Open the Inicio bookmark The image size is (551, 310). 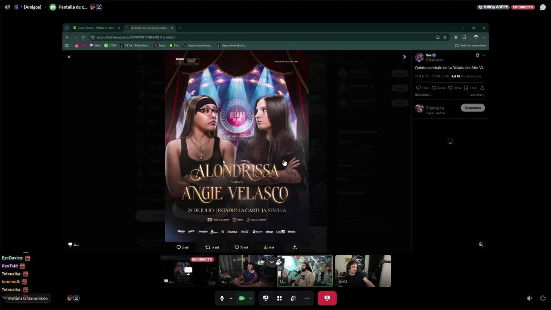point(160,45)
